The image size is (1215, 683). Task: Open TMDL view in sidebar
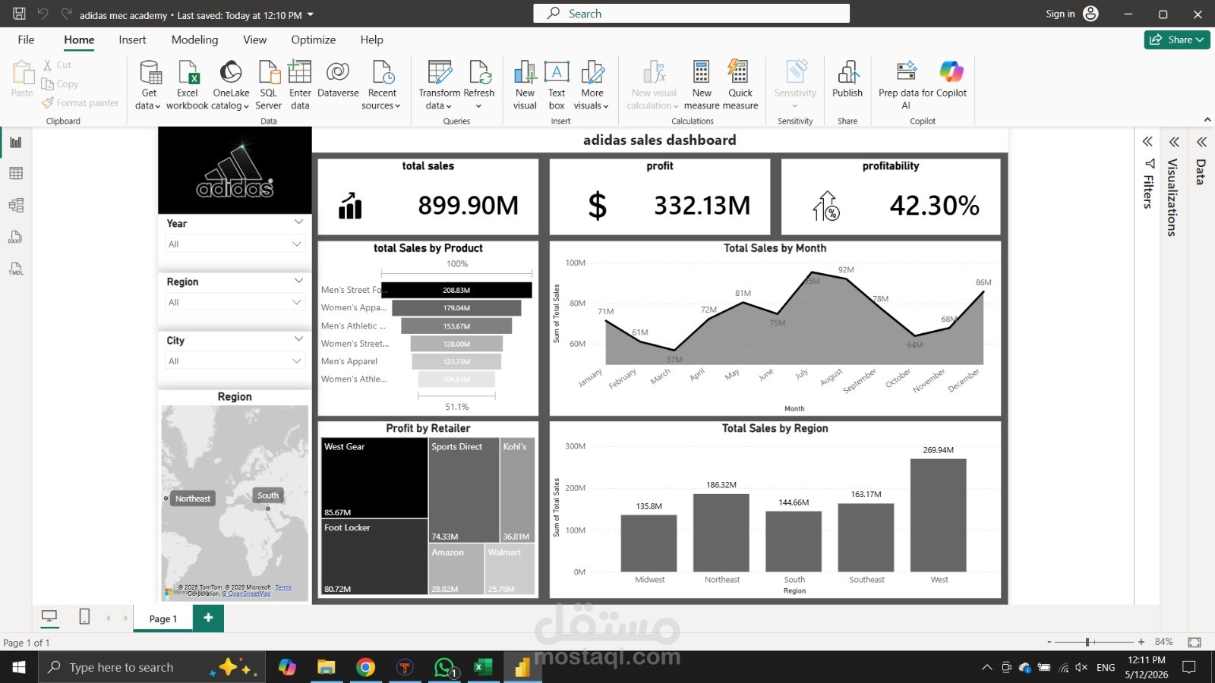(16, 269)
